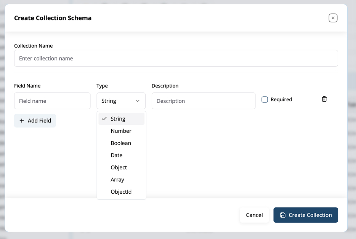
Task: Click the Create Collection button
Action: tap(306, 215)
